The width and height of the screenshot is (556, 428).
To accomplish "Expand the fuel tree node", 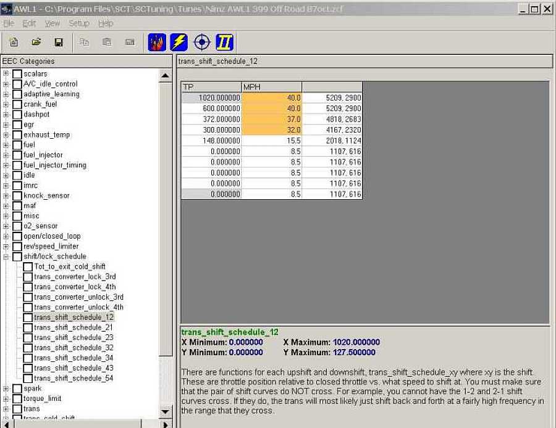I will (6, 145).
